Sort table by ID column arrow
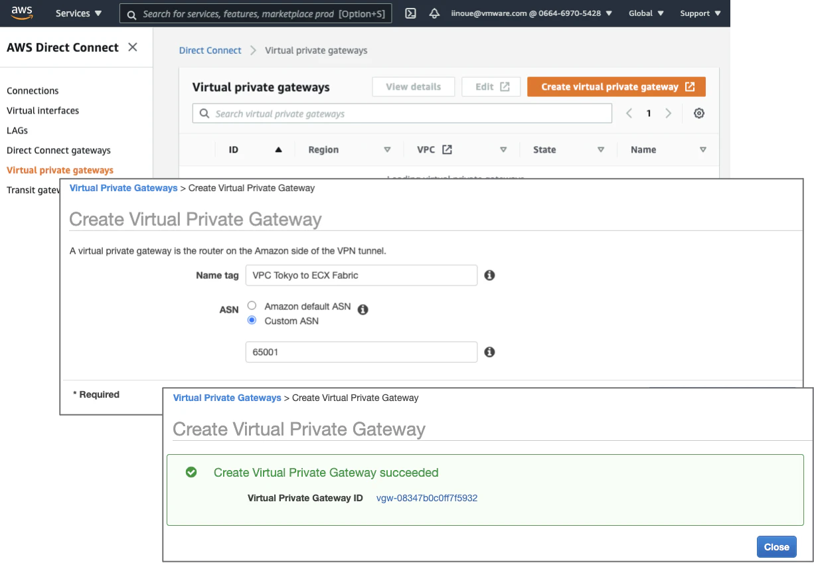 tap(278, 150)
